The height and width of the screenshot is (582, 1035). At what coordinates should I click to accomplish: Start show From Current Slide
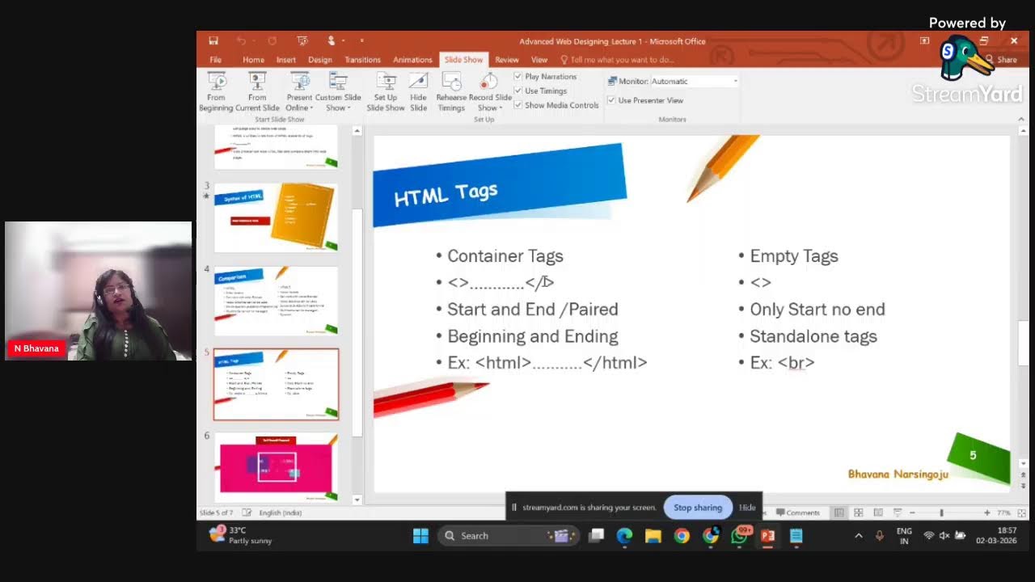257,92
